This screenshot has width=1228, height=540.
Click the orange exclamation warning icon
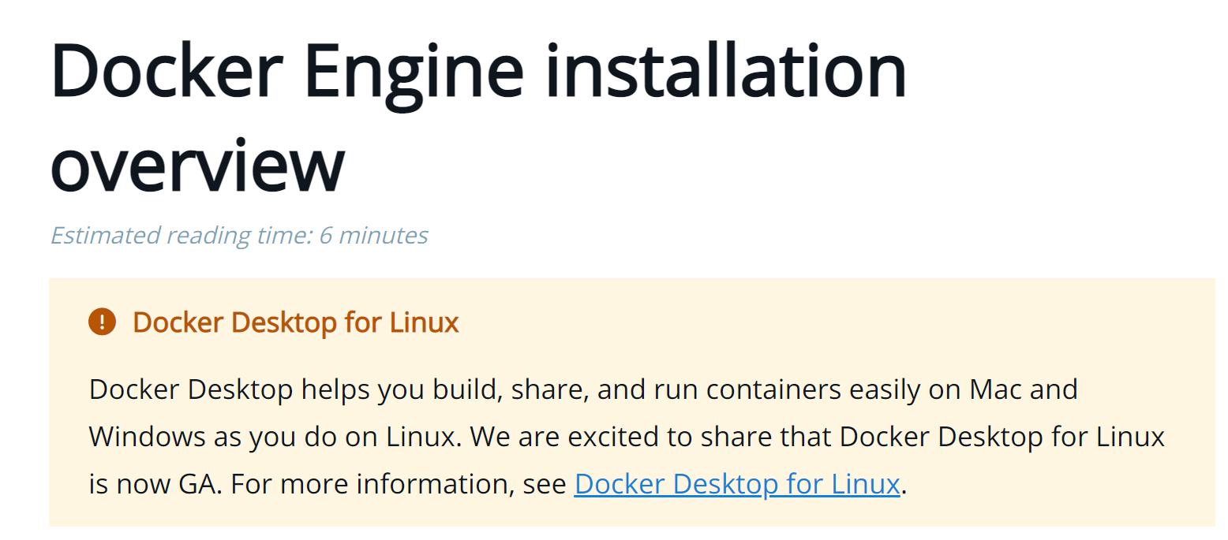coord(102,322)
